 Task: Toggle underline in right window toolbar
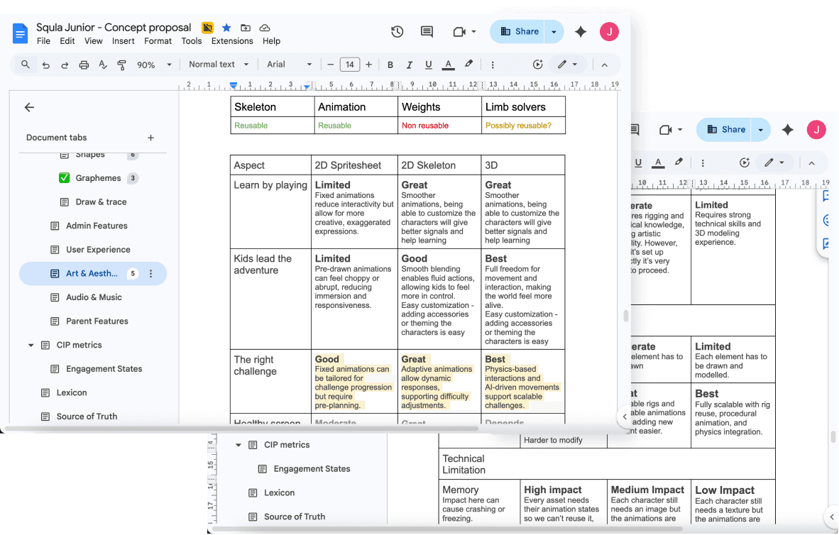click(x=638, y=162)
